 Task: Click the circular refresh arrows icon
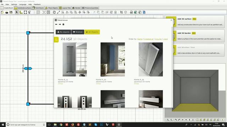tap(54, 12)
